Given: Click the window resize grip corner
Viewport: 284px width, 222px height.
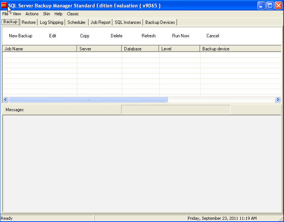Looking at the screenshot, I should pos(281,219).
